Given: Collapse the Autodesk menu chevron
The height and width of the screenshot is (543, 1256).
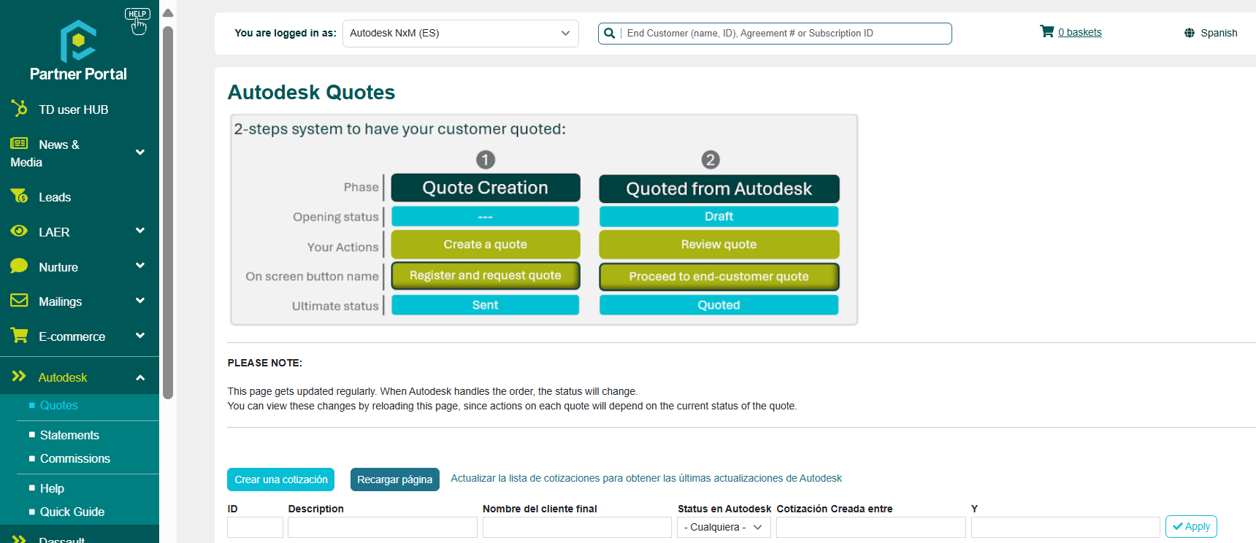Looking at the screenshot, I should [x=140, y=377].
